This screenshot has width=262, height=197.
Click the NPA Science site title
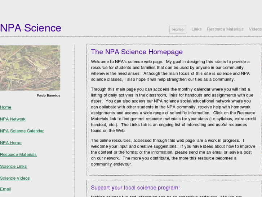tap(31, 28)
